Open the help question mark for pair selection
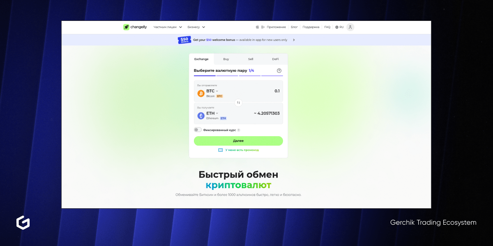 point(279,71)
